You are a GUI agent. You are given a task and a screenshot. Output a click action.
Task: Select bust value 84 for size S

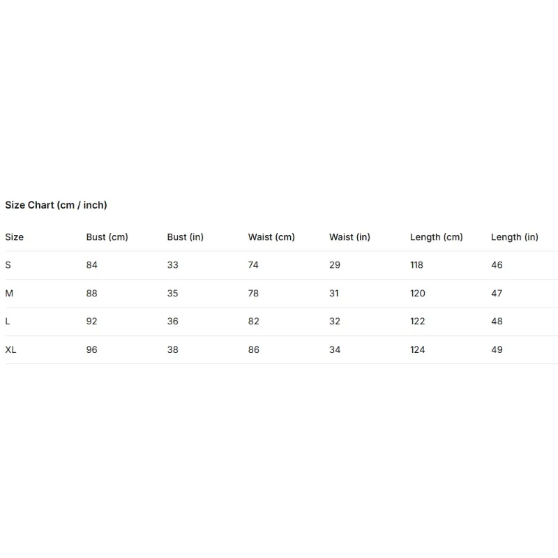click(92, 265)
